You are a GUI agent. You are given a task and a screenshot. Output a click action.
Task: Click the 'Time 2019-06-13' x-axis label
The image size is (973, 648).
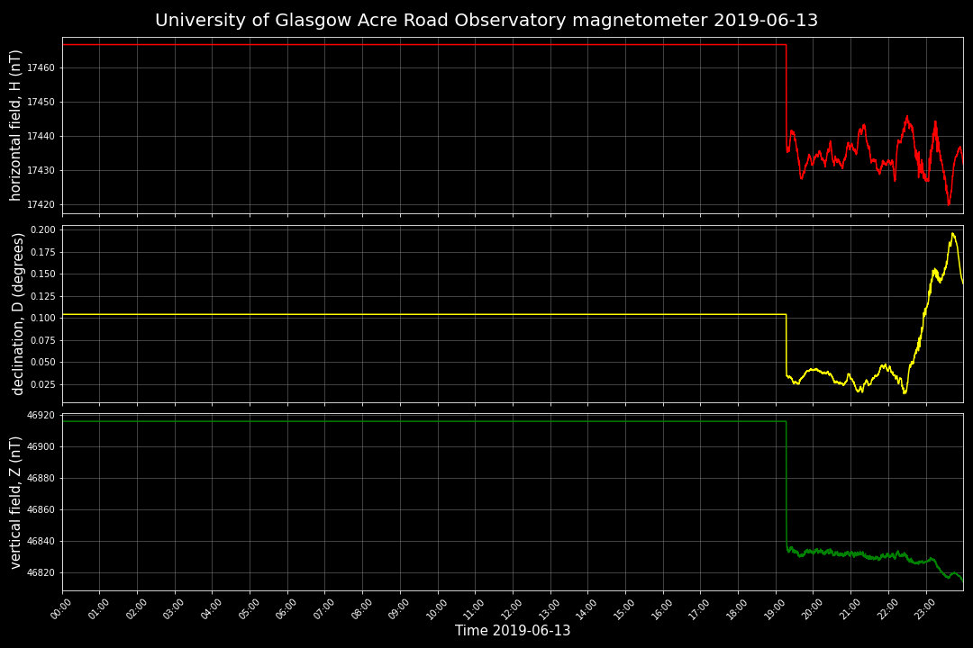coord(513,631)
